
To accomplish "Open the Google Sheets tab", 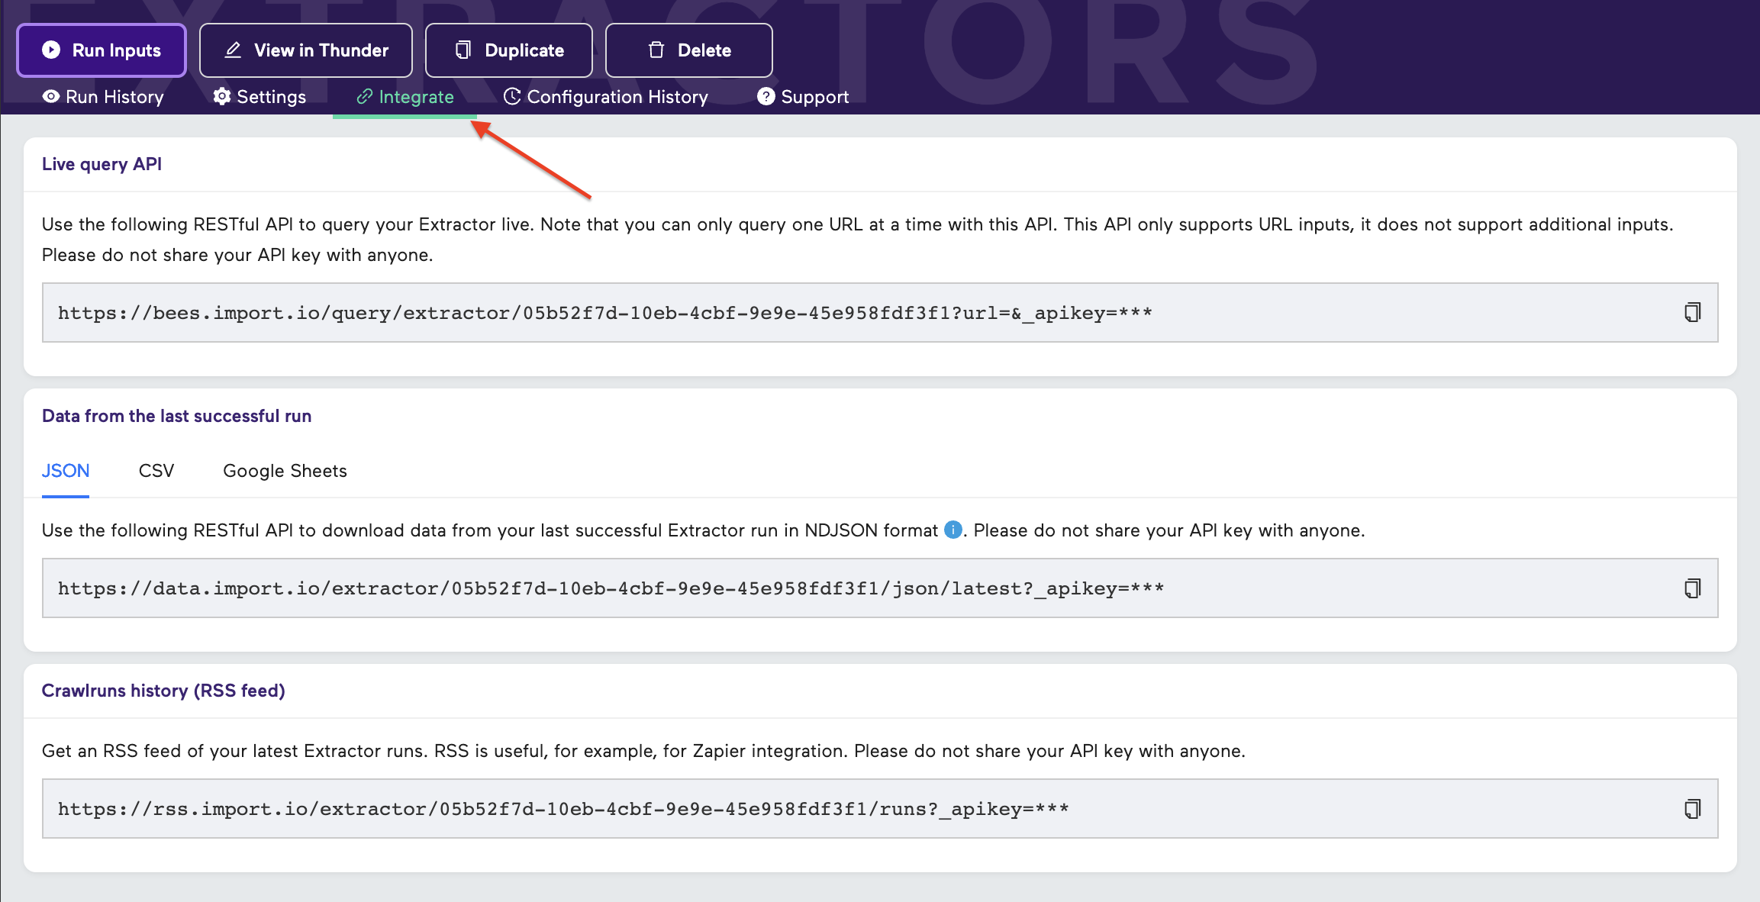I will [x=284, y=471].
